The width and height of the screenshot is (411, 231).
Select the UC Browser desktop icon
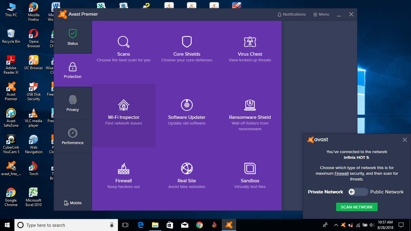click(x=34, y=63)
